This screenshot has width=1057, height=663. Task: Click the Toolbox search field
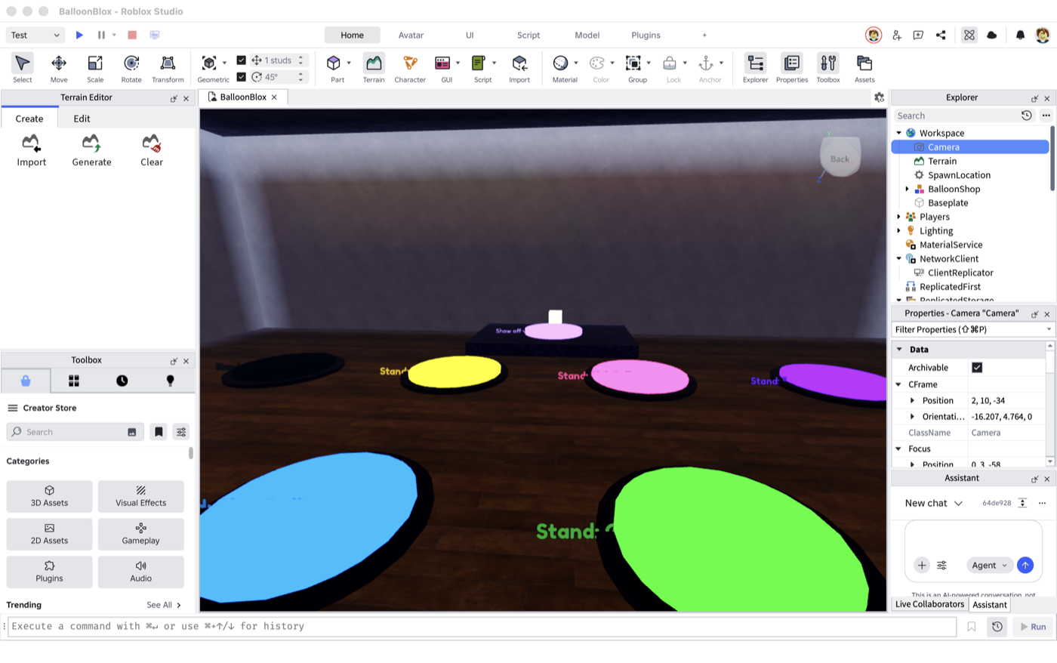pyautogui.click(x=75, y=432)
